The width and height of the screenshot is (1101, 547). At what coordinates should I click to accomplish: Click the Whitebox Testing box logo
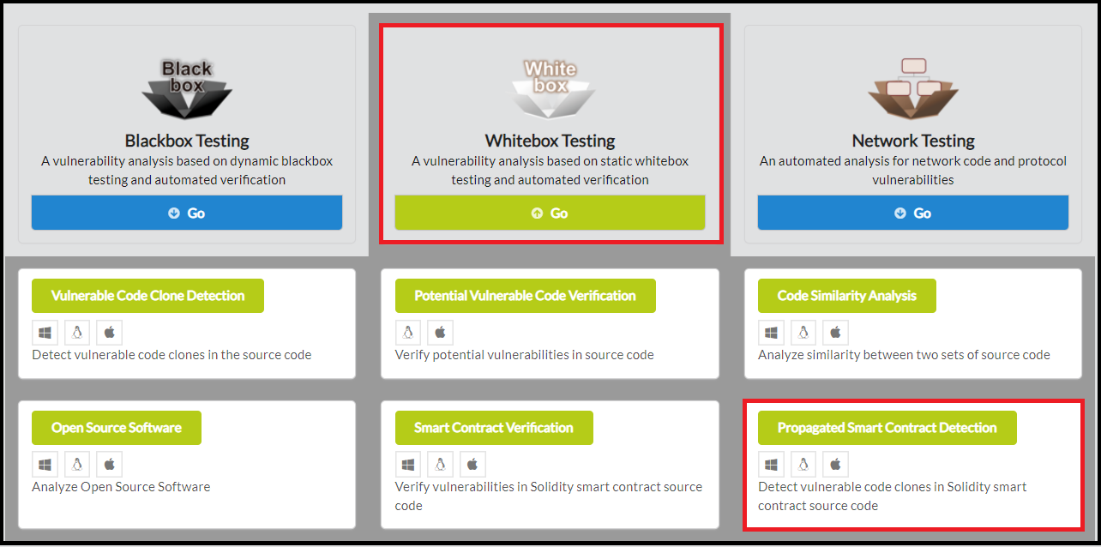coord(550,88)
